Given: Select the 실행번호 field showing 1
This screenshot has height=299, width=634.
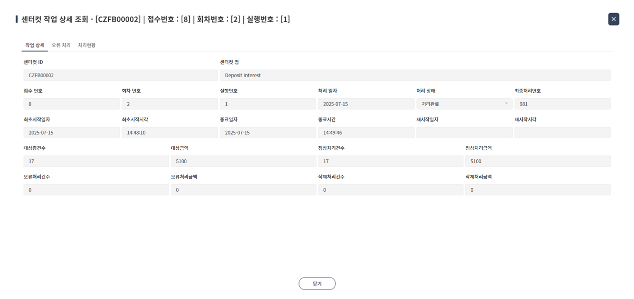Looking at the screenshot, I should pos(268,104).
